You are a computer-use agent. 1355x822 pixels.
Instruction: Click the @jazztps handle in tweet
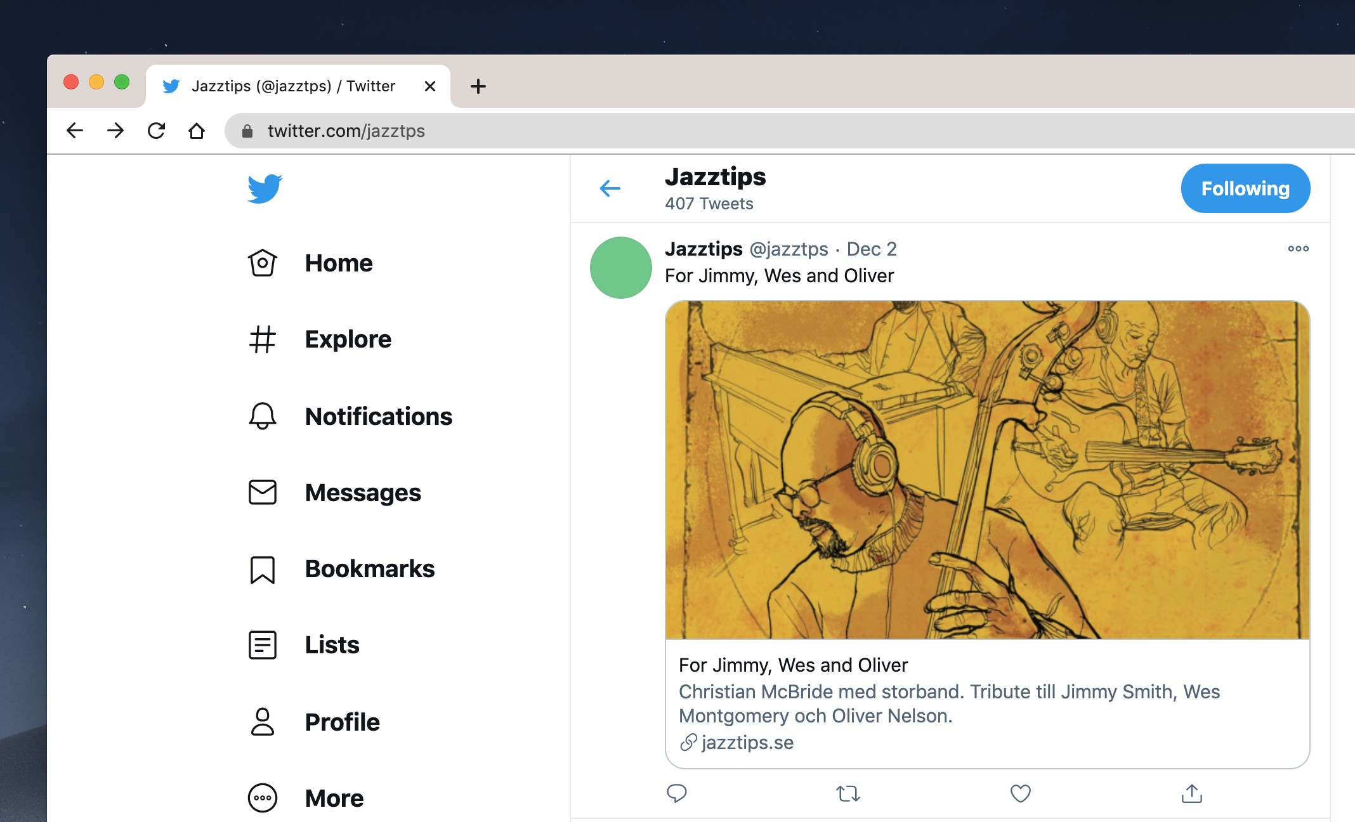click(789, 249)
